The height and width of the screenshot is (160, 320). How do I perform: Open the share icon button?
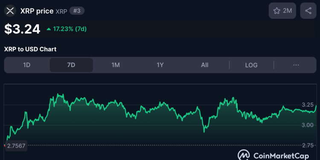point(308,11)
